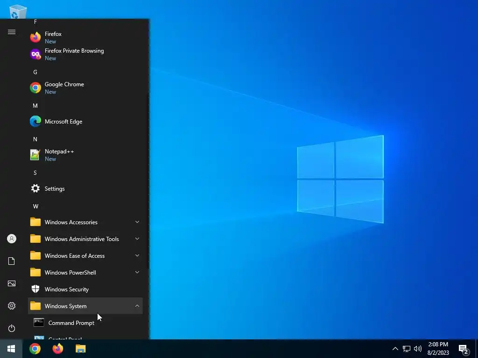Click the Windows Start button on taskbar
478x358 pixels.
click(x=11, y=349)
